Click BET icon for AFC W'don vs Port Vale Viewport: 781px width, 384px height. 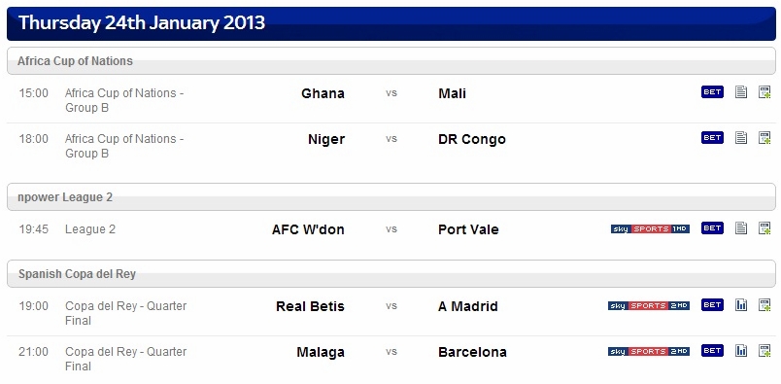coord(712,227)
